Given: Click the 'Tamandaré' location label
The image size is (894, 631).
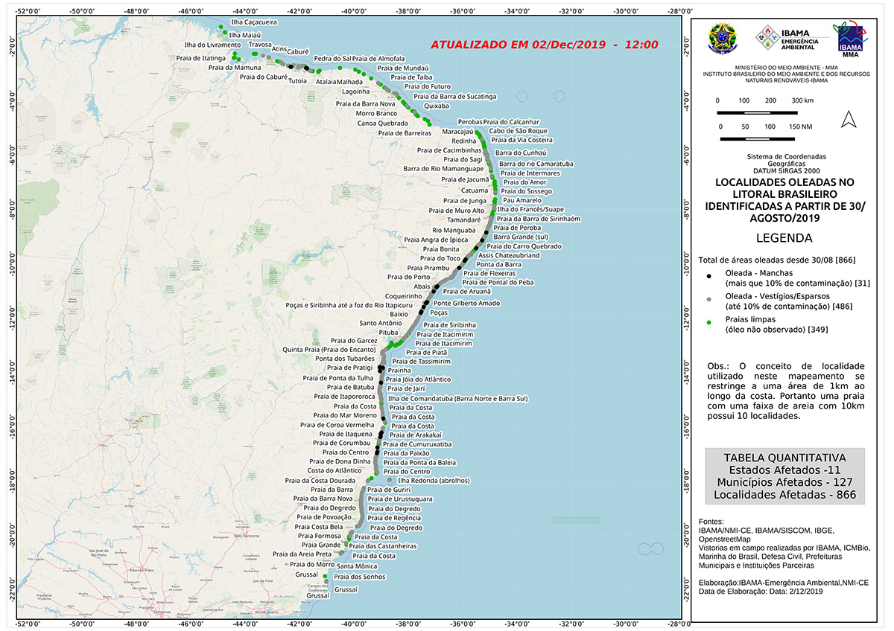Looking at the screenshot, I should [464, 220].
